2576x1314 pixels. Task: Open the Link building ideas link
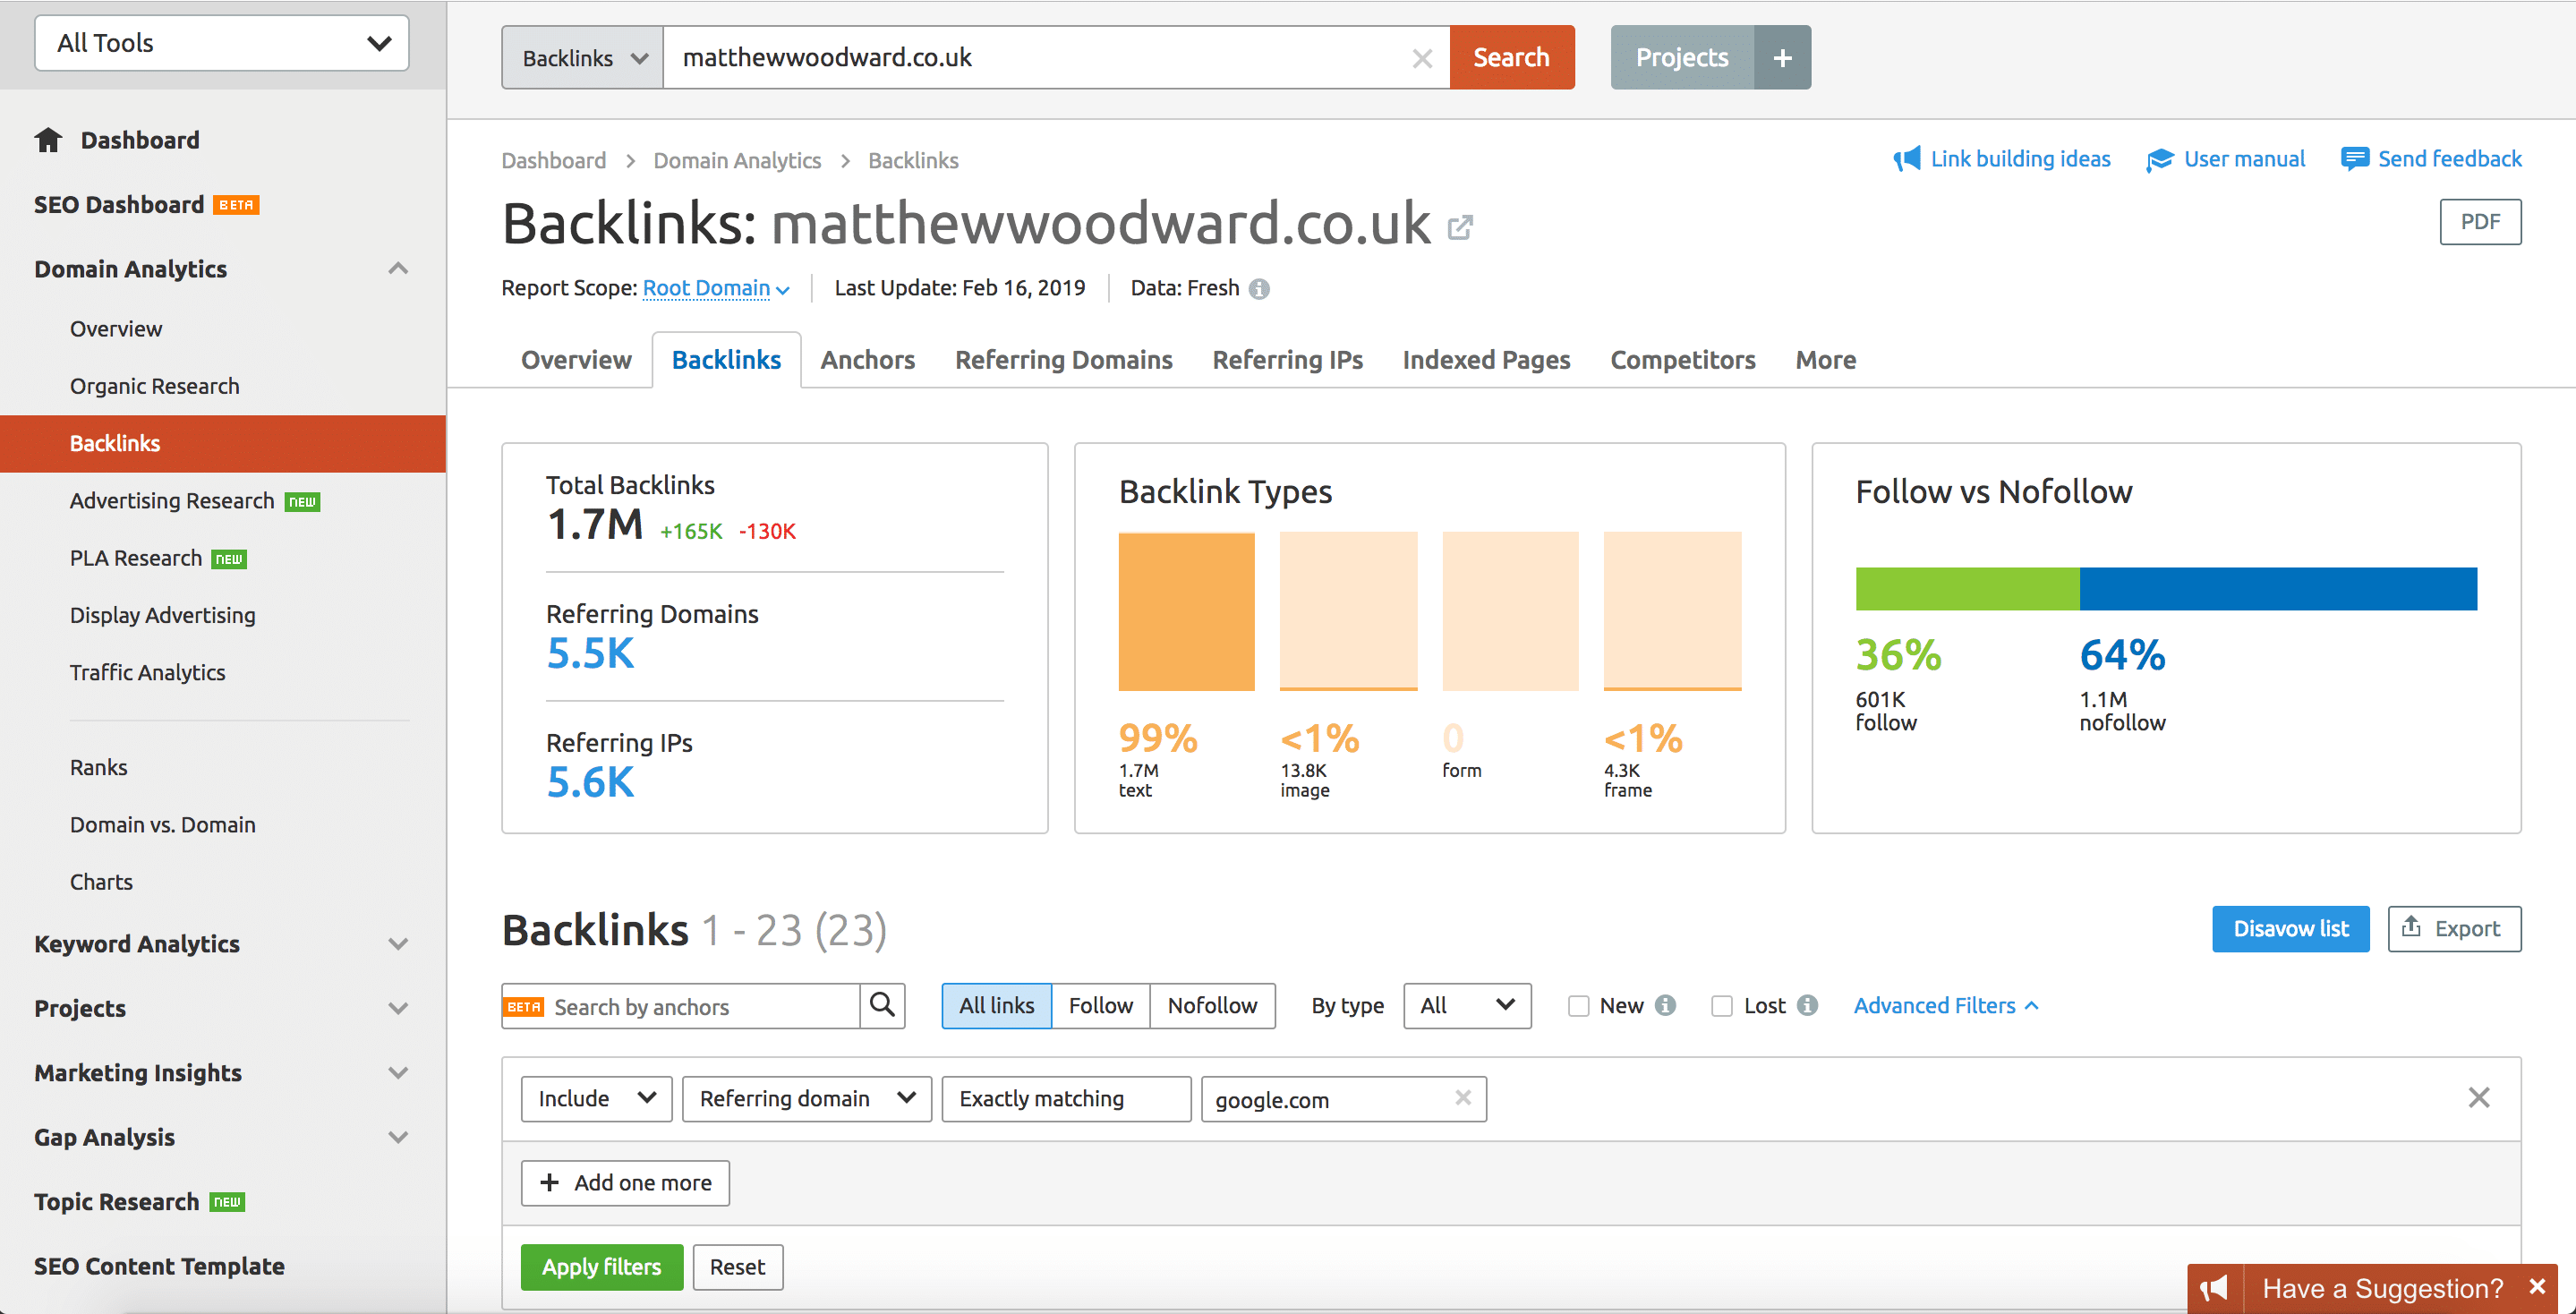click(2019, 159)
